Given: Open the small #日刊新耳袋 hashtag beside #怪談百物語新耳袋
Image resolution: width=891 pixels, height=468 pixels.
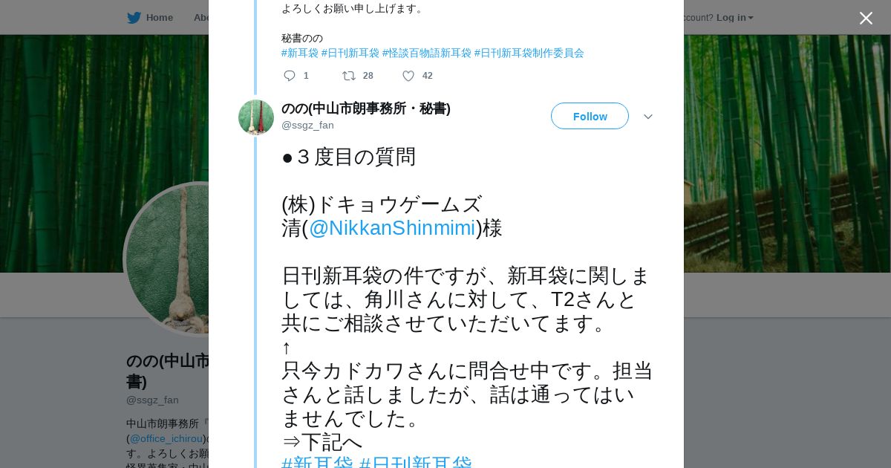Looking at the screenshot, I should tap(350, 53).
